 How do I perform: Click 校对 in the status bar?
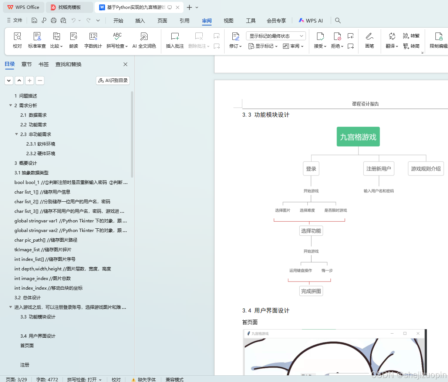pos(116,379)
